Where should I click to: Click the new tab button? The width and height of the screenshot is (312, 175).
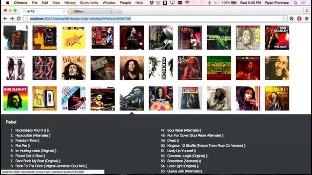(119, 12)
